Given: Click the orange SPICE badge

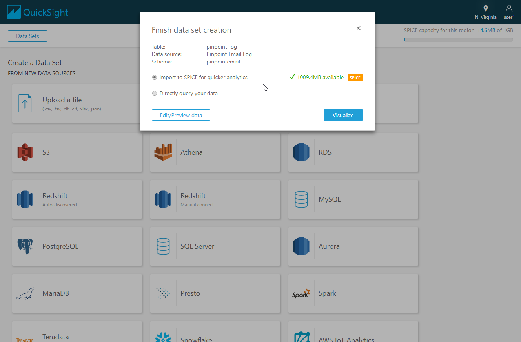Looking at the screenshot, I should [355, 78].
